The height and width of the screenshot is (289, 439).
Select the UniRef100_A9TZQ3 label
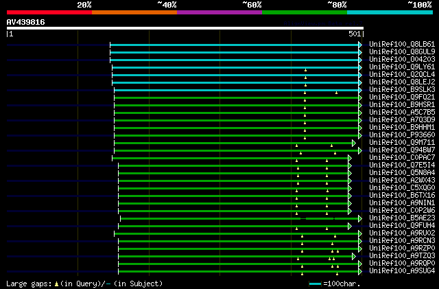(x=402, y=256)
